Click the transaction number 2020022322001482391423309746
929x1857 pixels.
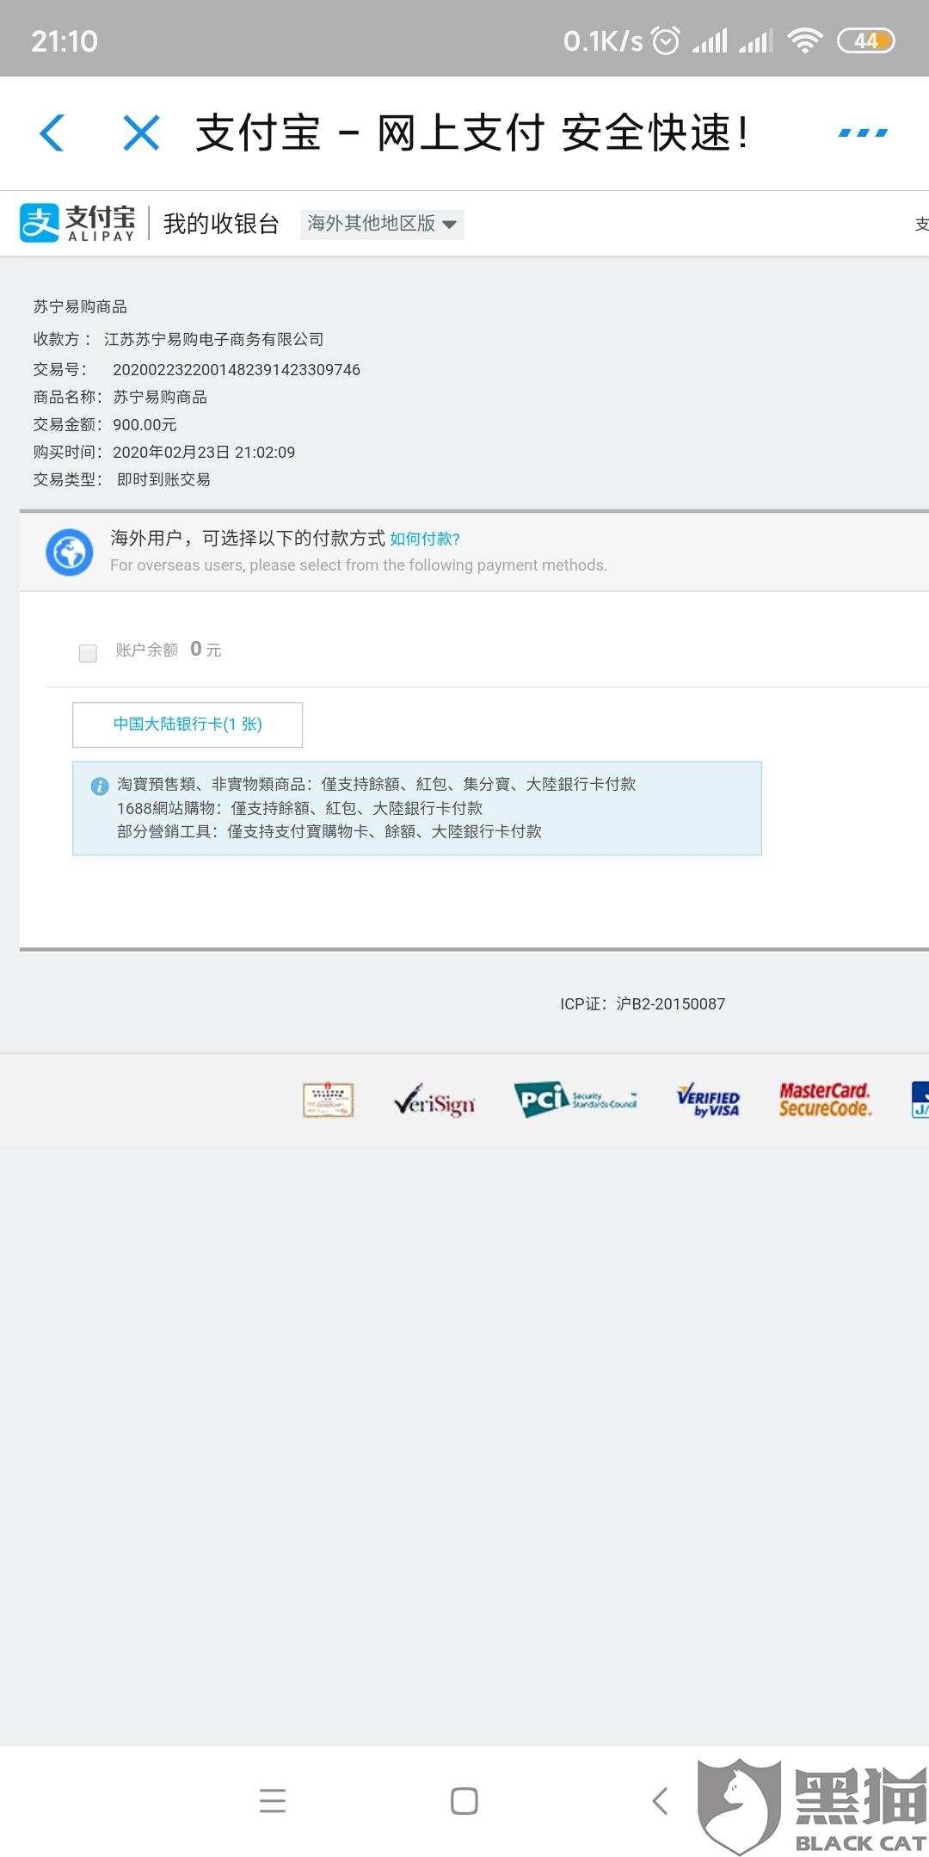tap(237, 370)
